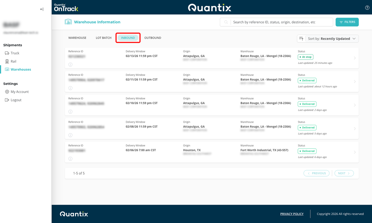Switch to the OUTBOUND tab

(x=153, y=37)
